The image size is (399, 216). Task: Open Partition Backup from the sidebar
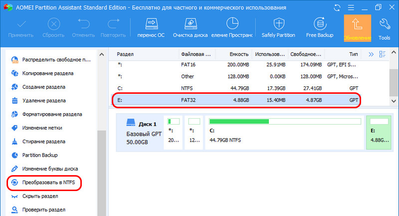click(x=34, y=155)
